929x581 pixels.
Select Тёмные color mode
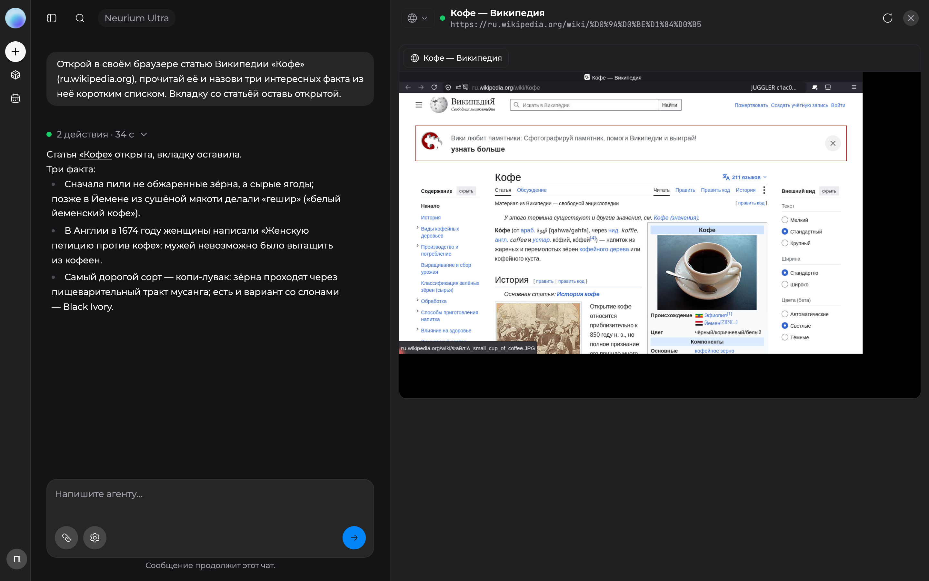pyautogui.click(x=785, y=337)
